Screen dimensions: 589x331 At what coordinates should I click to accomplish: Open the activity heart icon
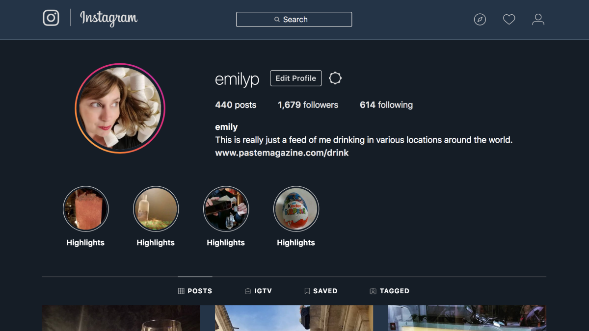point(509,20)
